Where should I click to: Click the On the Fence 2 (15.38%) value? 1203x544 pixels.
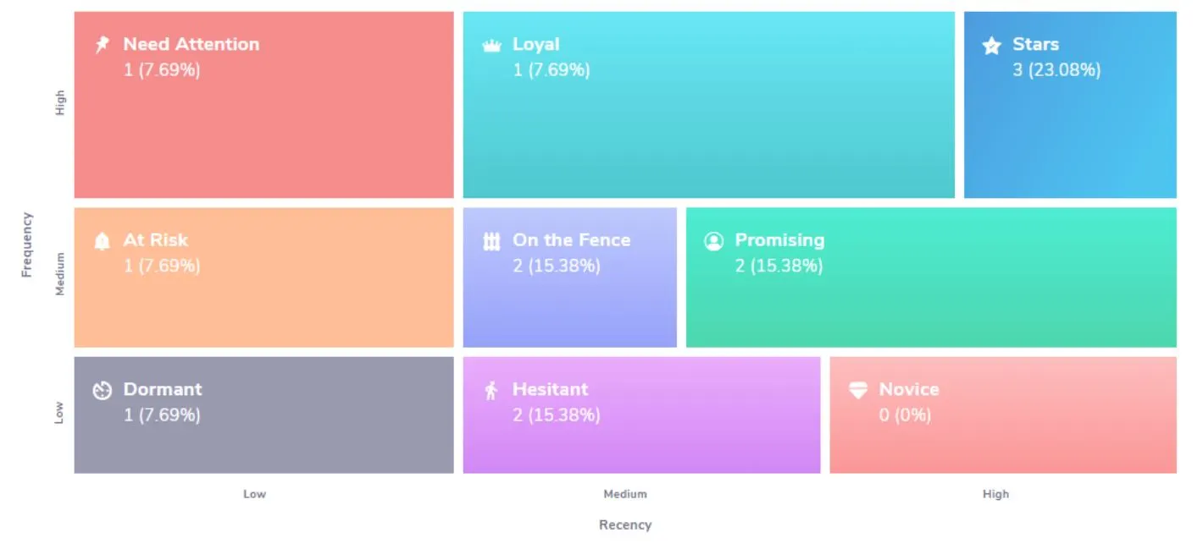point(556,266)
